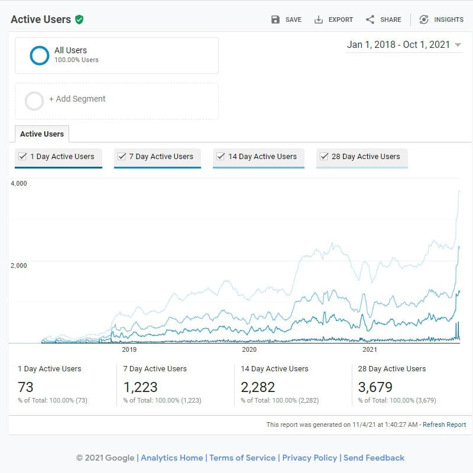Open the Analytics Home link
The image size is (473, 473).
click(x=171, y=458)
